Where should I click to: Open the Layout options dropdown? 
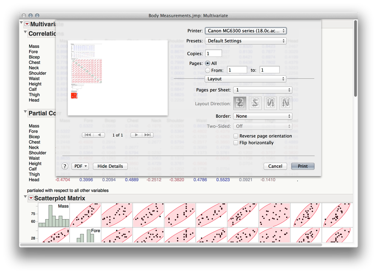point(245,79)
